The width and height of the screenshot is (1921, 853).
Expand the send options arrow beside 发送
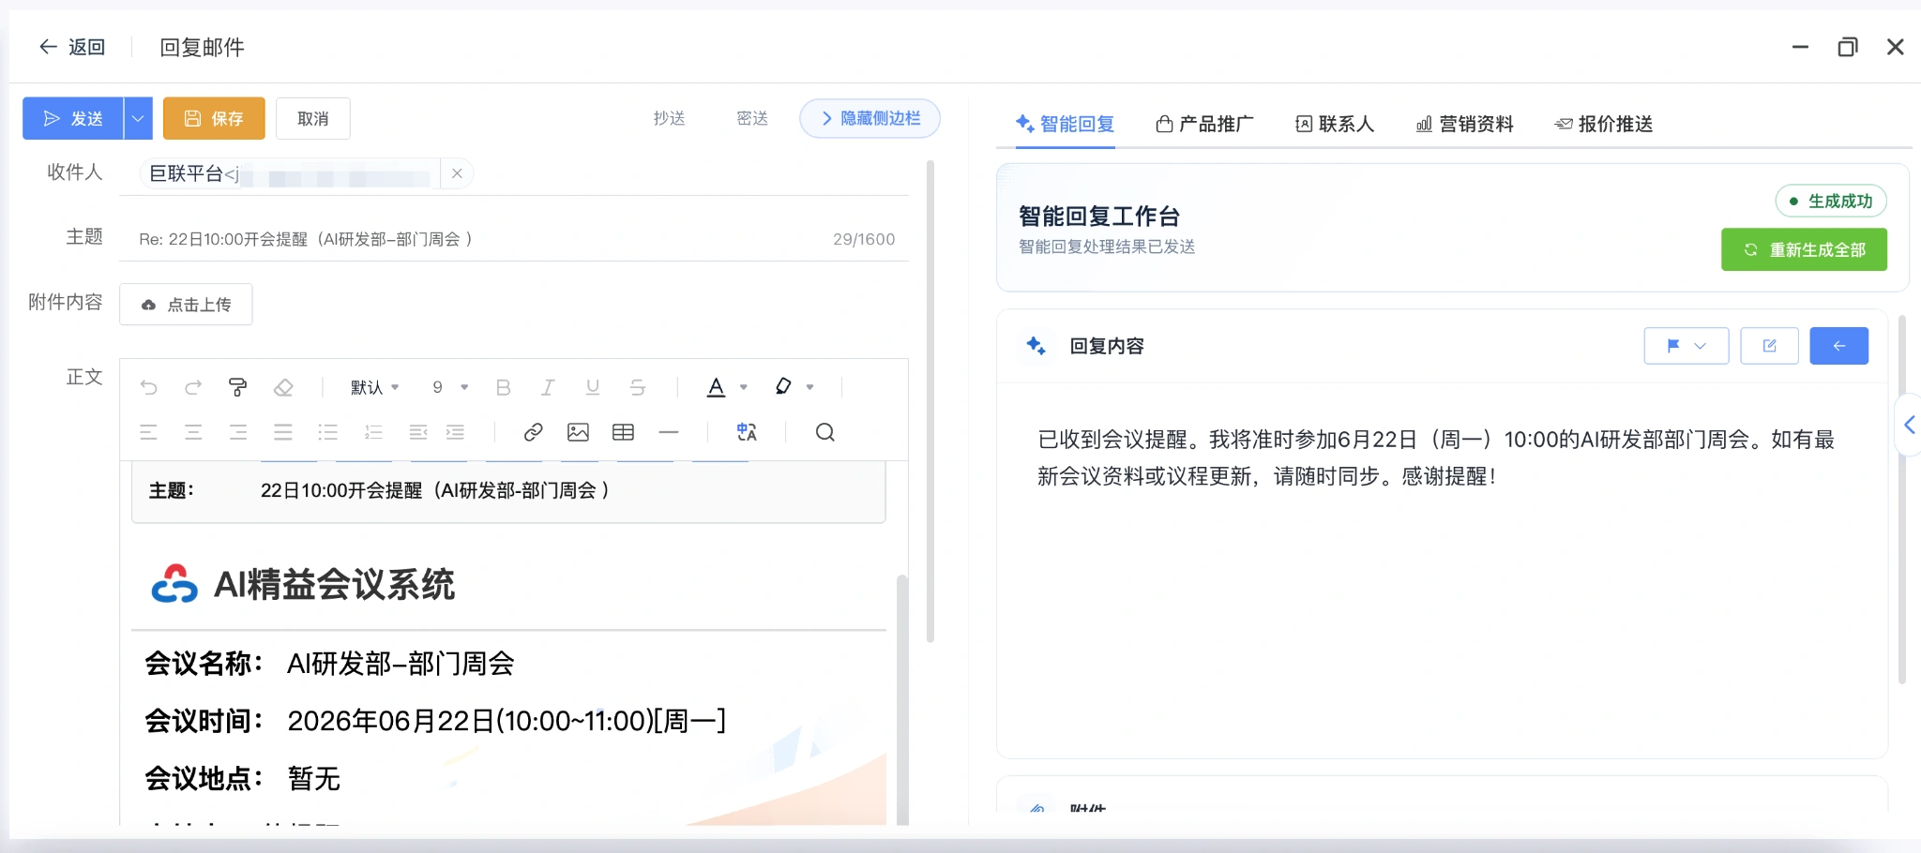click(x=138, y=118)
